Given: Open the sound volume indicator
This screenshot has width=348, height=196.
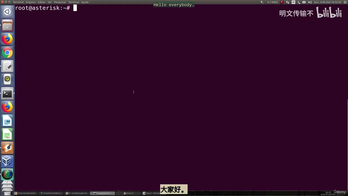Looking at the screenshot, I should 310,2.
